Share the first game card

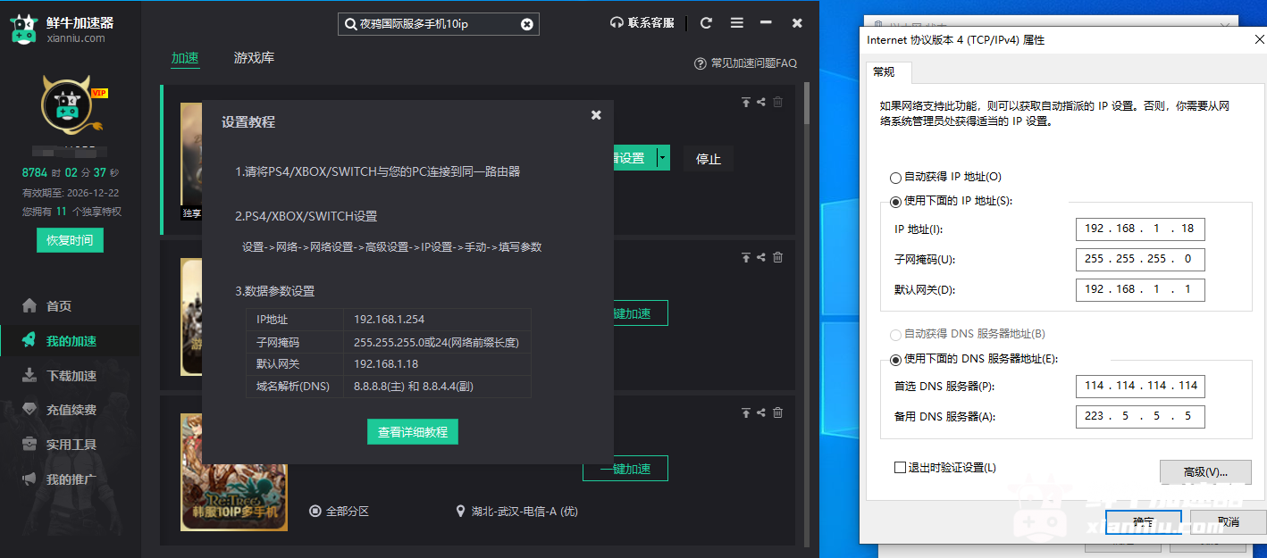[x=761, y=102]
